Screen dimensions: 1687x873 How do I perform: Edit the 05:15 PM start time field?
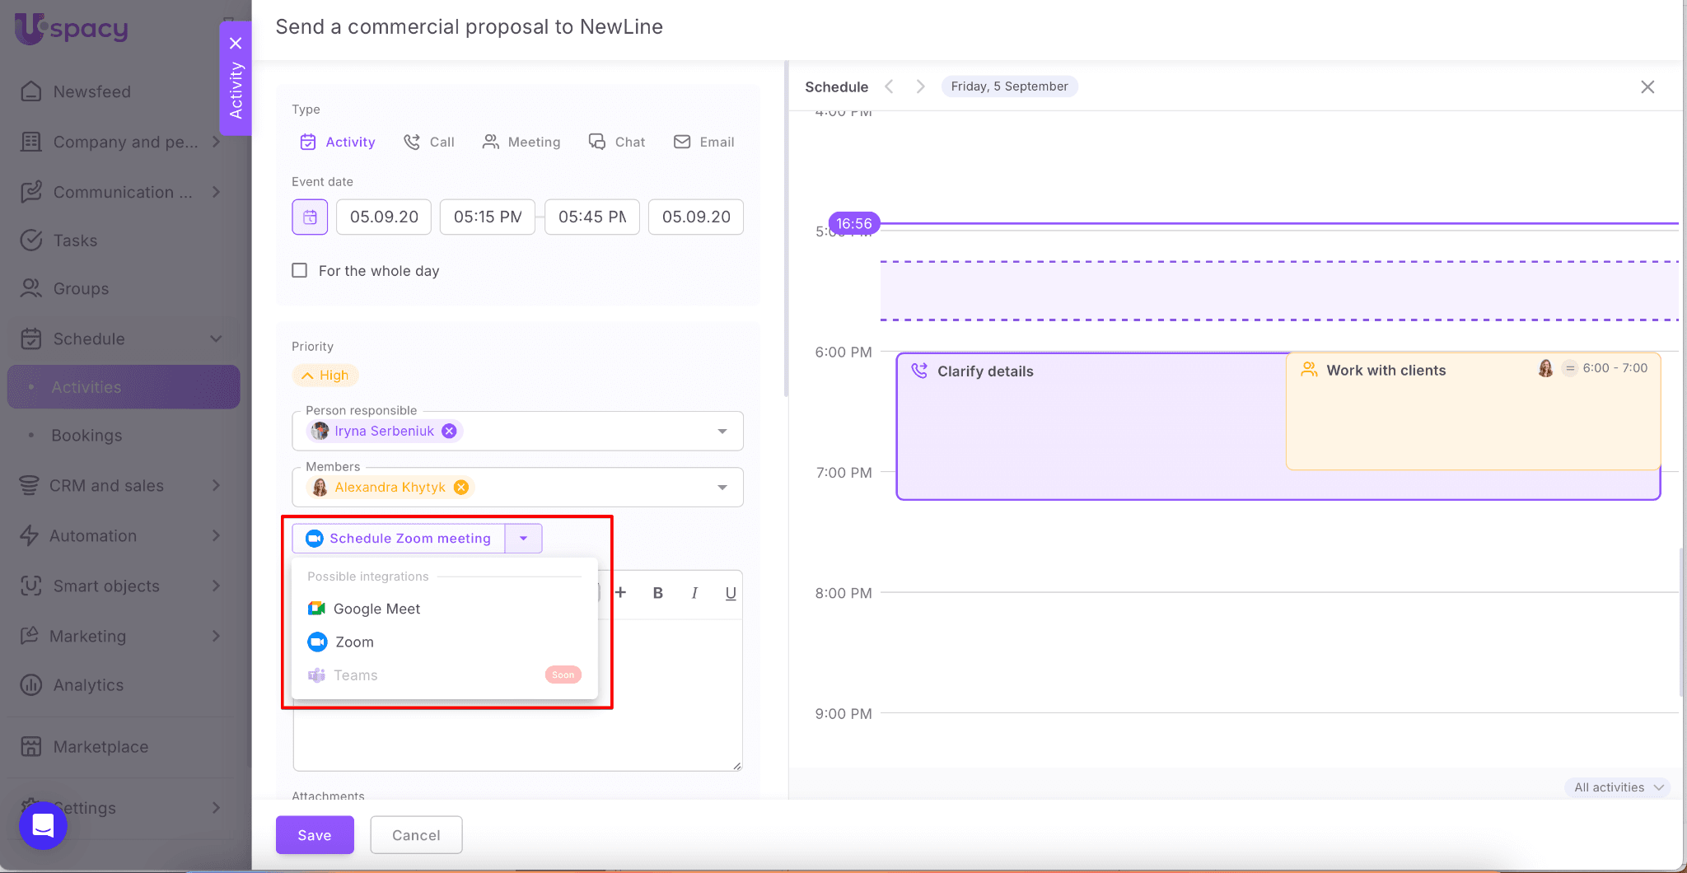coord(488,217)
